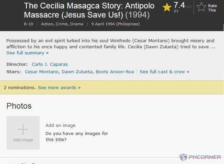Viewport: 224px width, 164px height.
Task: Open the See full summary link
Action: click(25, 53)
